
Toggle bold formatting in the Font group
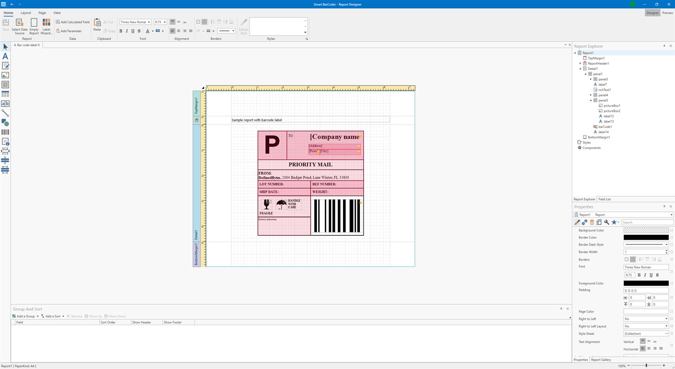pyautogui.click(x=121, y=30)
